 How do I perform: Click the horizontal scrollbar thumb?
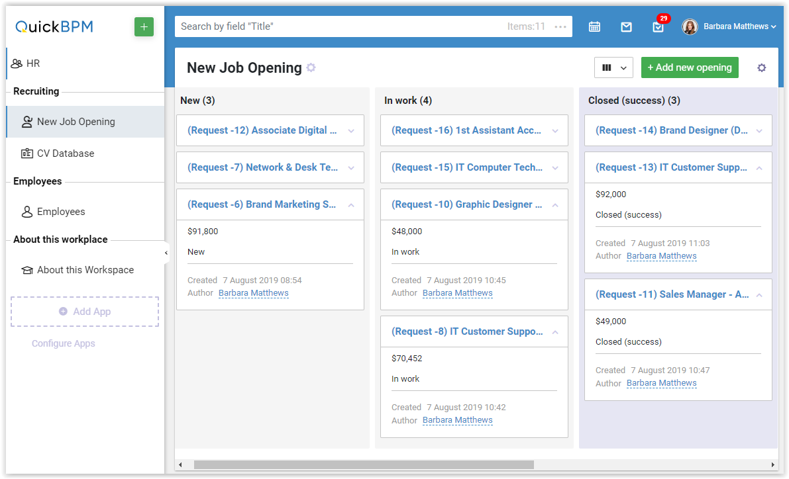364,465
